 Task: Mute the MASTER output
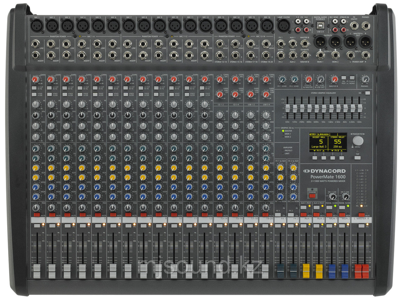tap(362, 215)
